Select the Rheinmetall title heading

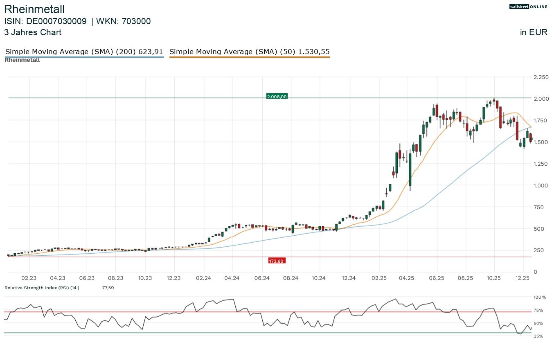pyautogui.click(x=34, y=9)
